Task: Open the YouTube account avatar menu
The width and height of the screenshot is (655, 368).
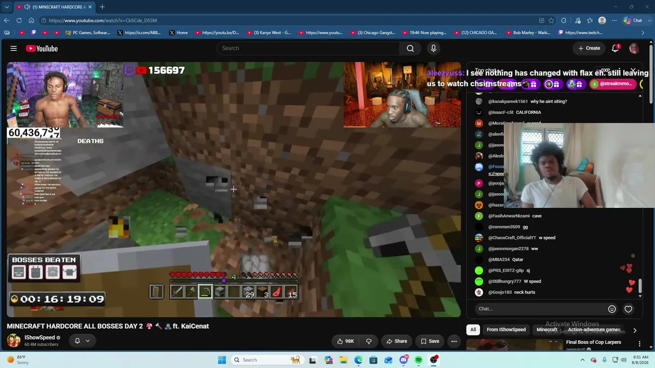Action: tap(634, 48)
